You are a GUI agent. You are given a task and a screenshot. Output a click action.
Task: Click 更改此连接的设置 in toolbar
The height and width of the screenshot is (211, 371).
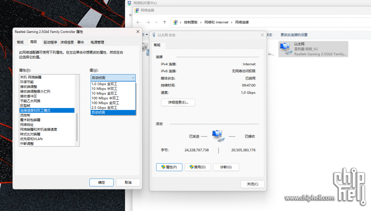click(294, 35)
